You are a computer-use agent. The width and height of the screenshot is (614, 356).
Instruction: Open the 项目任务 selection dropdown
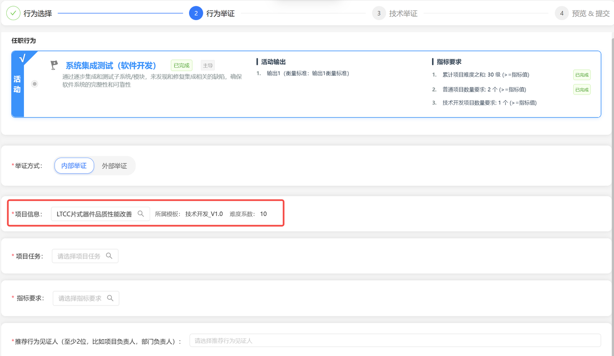click(x=79, y=256)
